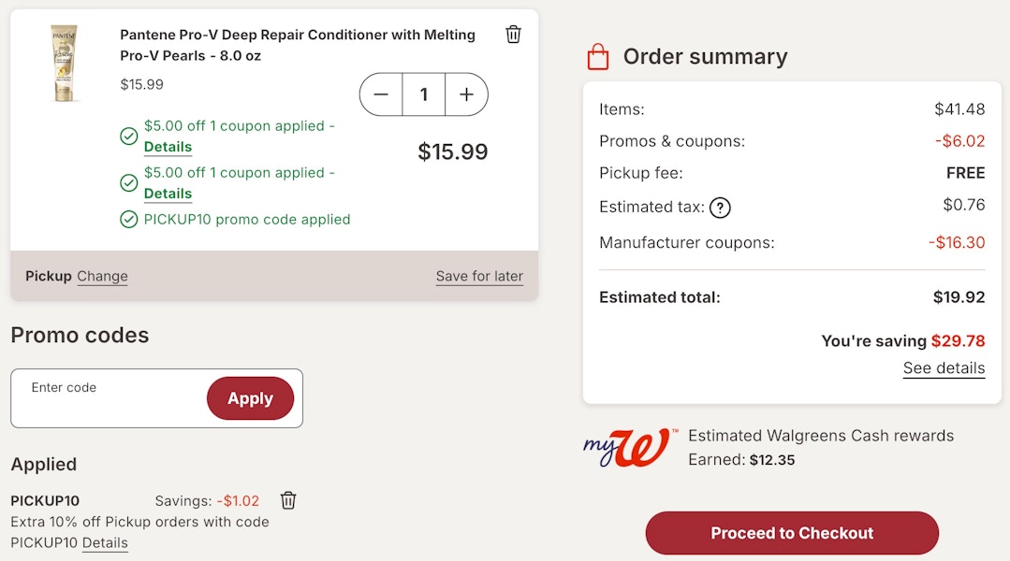Focus the Enter code promo field
This screenshot has height=561, width=1010.
[x=110, y=397]
